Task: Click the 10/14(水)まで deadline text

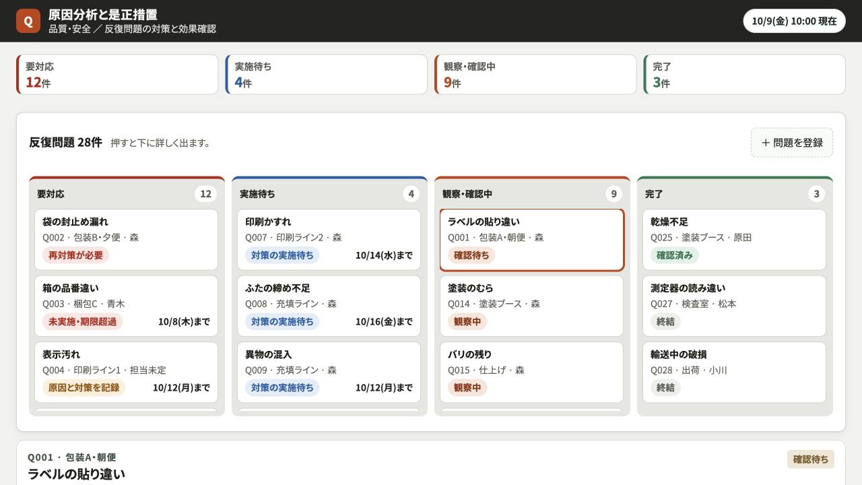Action: click(384, 255)
